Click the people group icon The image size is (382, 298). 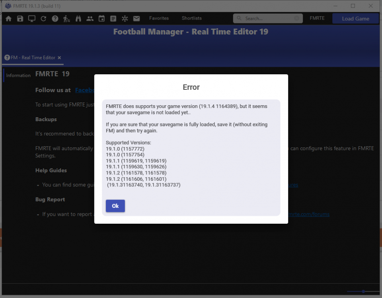click(x=90, y=19)
